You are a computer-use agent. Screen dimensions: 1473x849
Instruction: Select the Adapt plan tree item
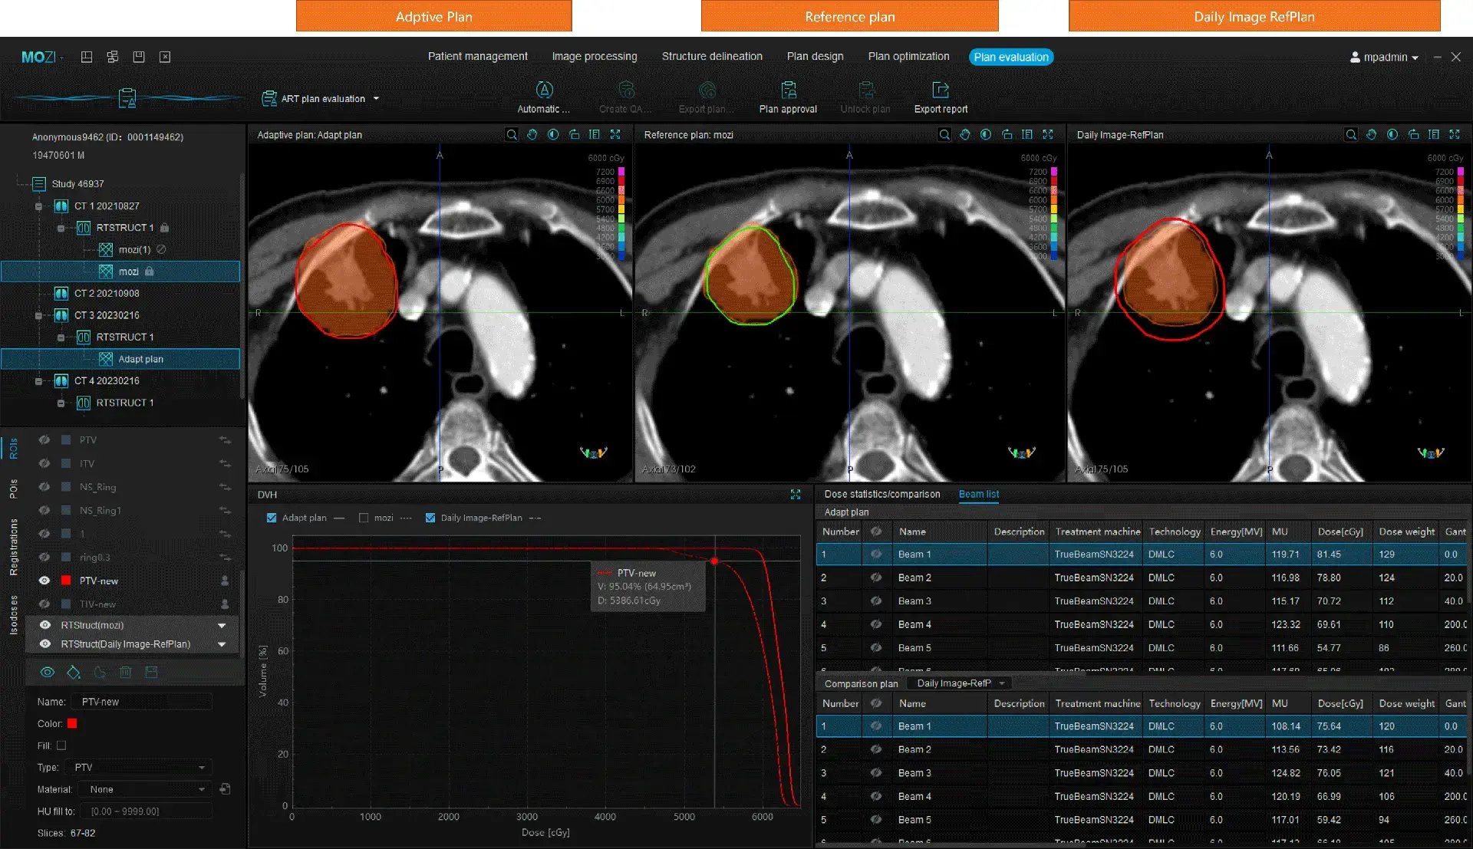[x=140, y=359]
